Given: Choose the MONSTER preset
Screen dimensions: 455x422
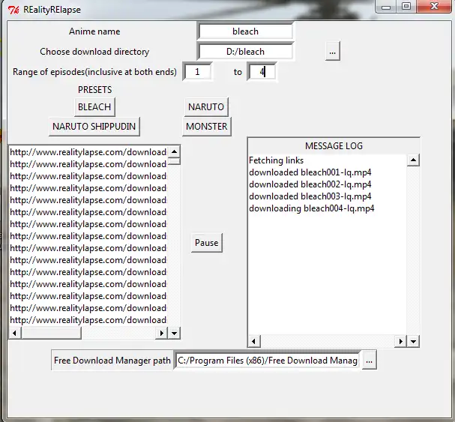Looking at the screenshot, I should pyautogui.click(x=207, y=127).
